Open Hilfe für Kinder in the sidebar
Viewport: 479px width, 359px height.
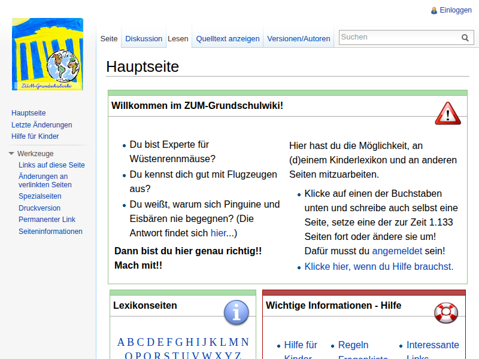point(35,136)
